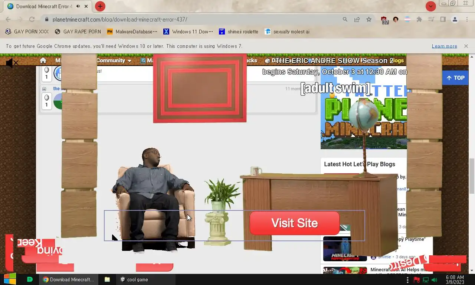Expand the Community dropdown menu
The width and height of the screenshot is (475, 285).
click(x=114, y=60)
